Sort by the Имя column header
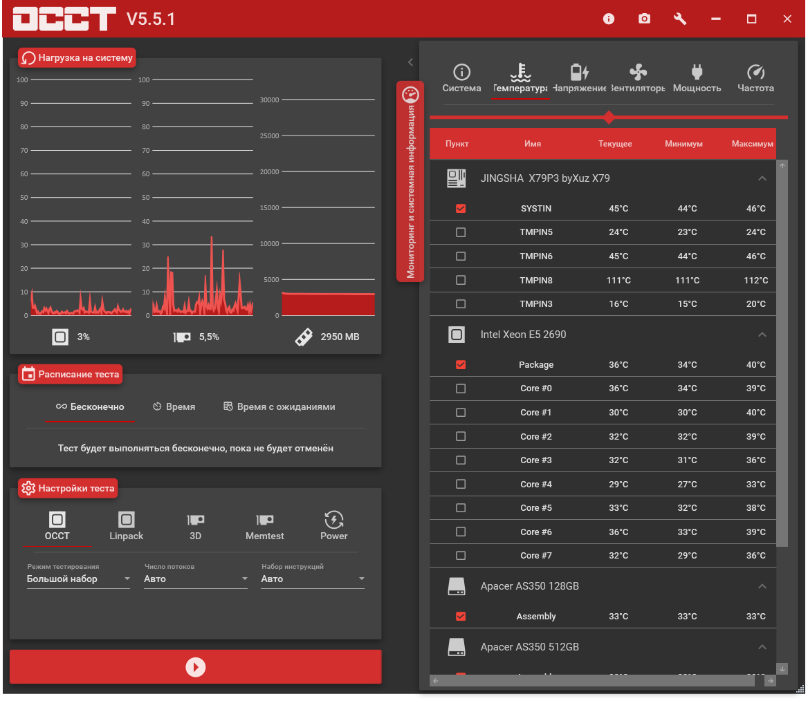The image size is (808, 703). [532, 144]
